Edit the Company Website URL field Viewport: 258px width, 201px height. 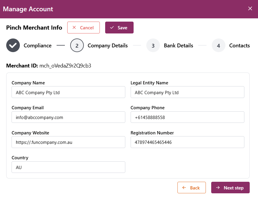pos(68,142)
